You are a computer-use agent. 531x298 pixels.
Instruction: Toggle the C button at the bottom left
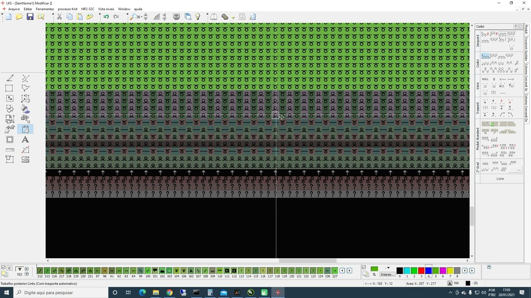point(9,268)
